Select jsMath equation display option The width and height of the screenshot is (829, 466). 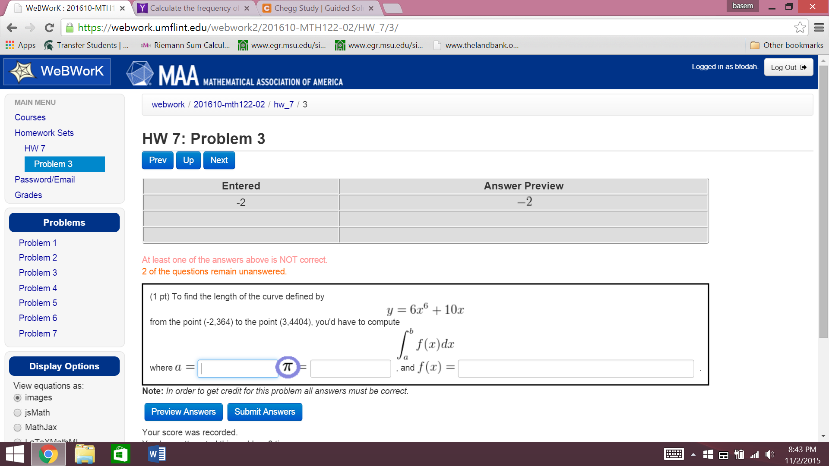(x=18, y=413)
